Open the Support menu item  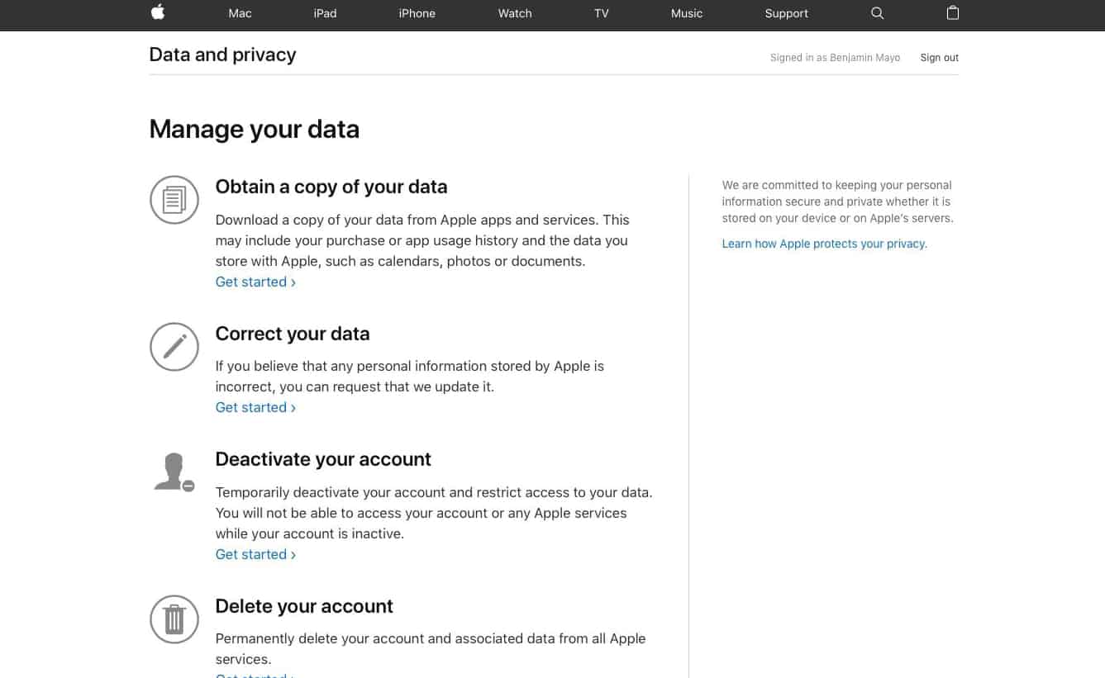coord(787,13)
